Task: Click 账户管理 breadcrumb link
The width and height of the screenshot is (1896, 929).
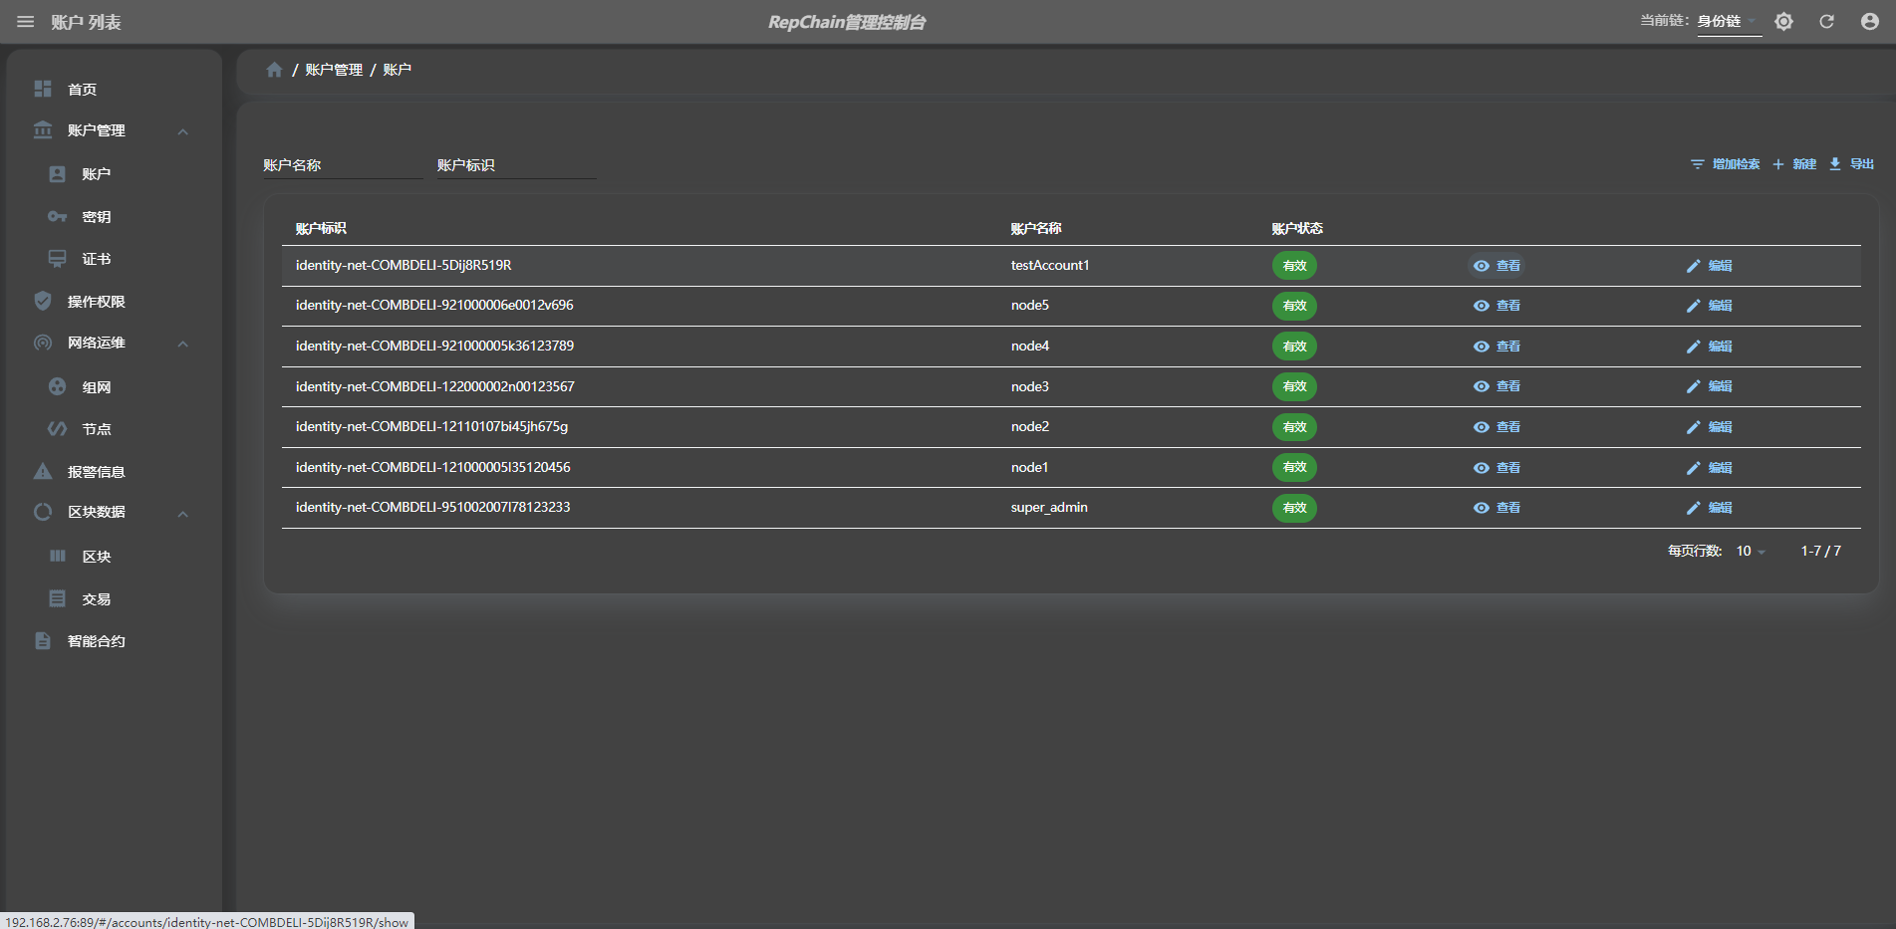Action: pyautogui.click(x=334, y=70)
